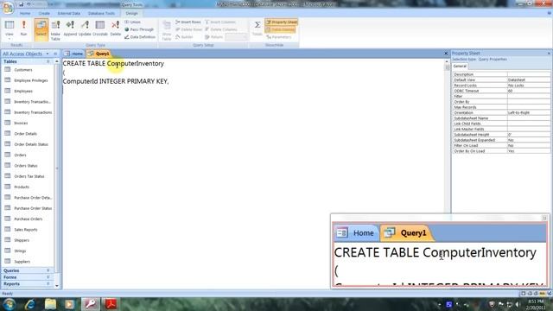Choose the Delete query type
This screenshot has height=311, width=553.
click(115, 29)
